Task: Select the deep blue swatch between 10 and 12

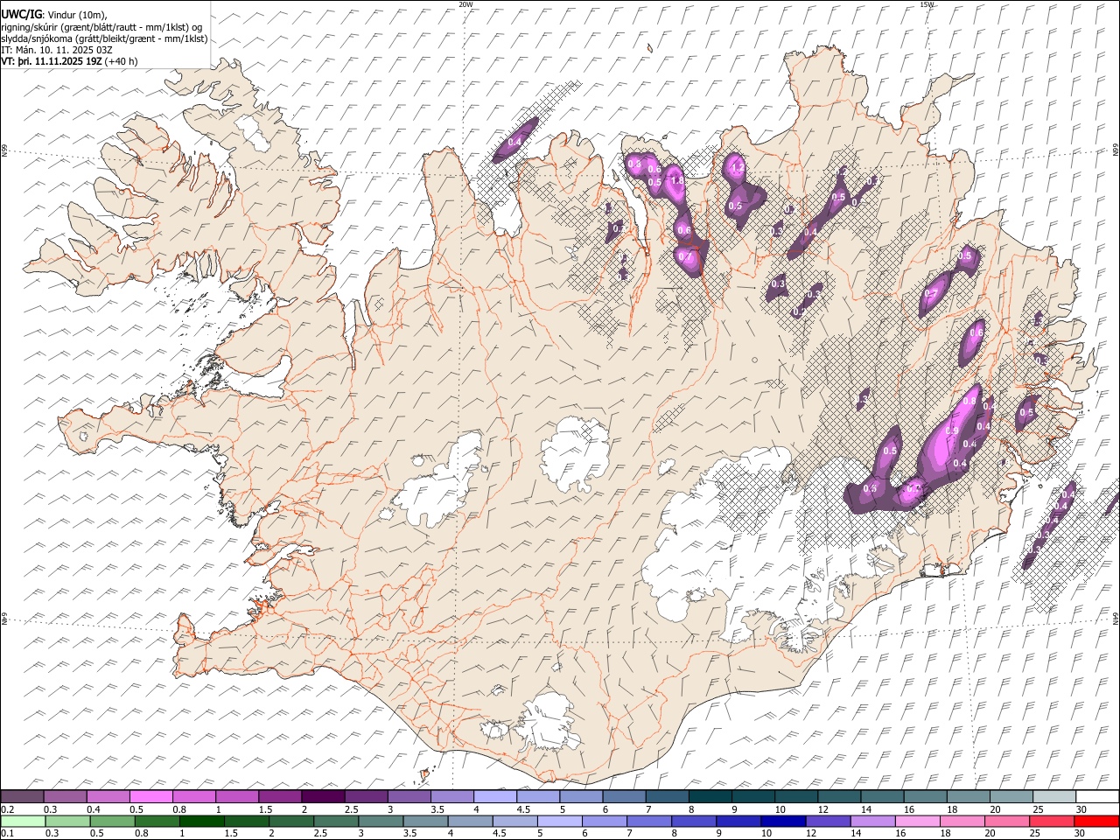Action: point(783,822)
